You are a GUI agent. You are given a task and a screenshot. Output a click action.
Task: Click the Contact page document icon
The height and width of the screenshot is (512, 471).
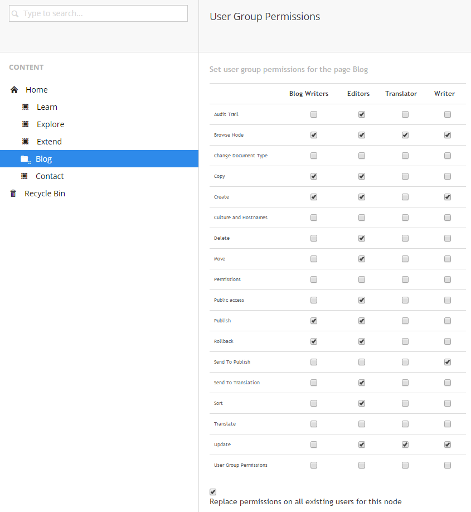[25, 176]
